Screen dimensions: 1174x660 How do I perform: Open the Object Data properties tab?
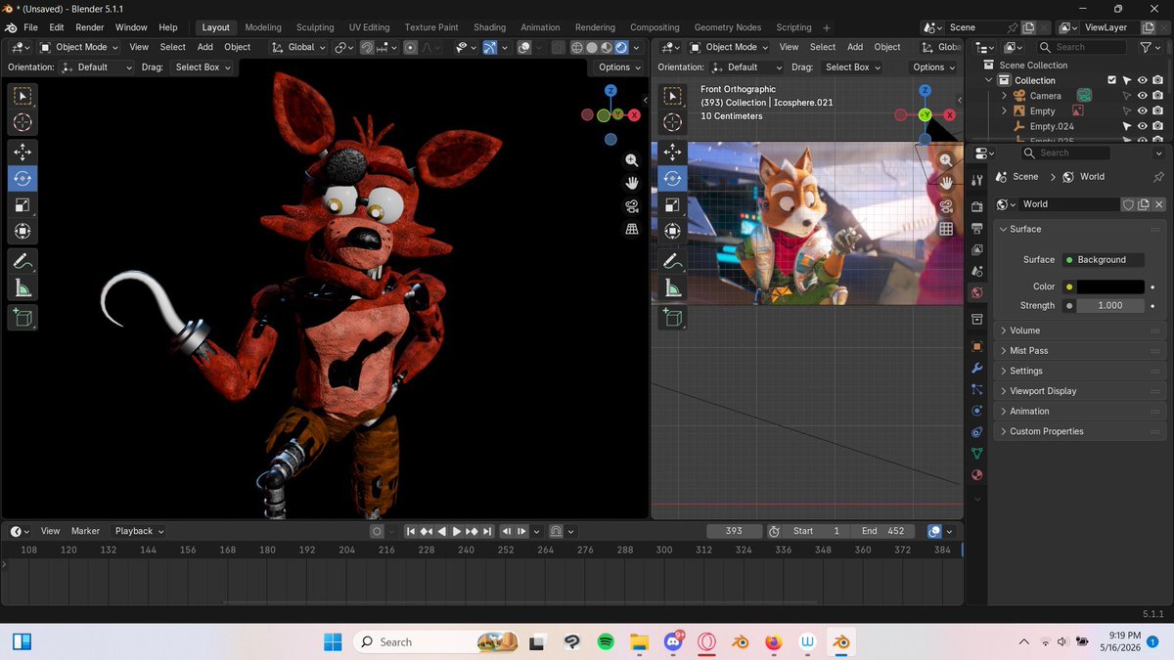point(976,454)
